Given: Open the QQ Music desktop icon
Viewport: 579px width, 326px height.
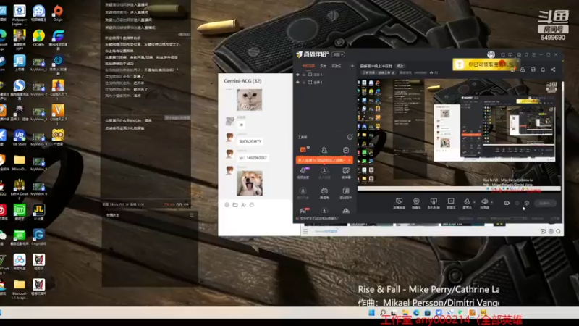Looking at the screenshot, I should (x=38, y=38).
